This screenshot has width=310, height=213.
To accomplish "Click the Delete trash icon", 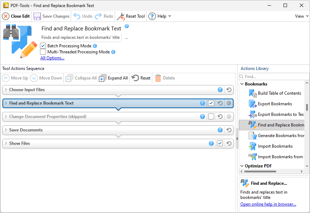I will 158,78.
